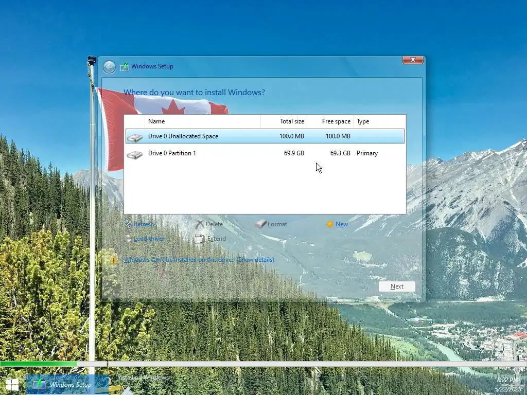Click the Extend option

[x=217, y=239]
